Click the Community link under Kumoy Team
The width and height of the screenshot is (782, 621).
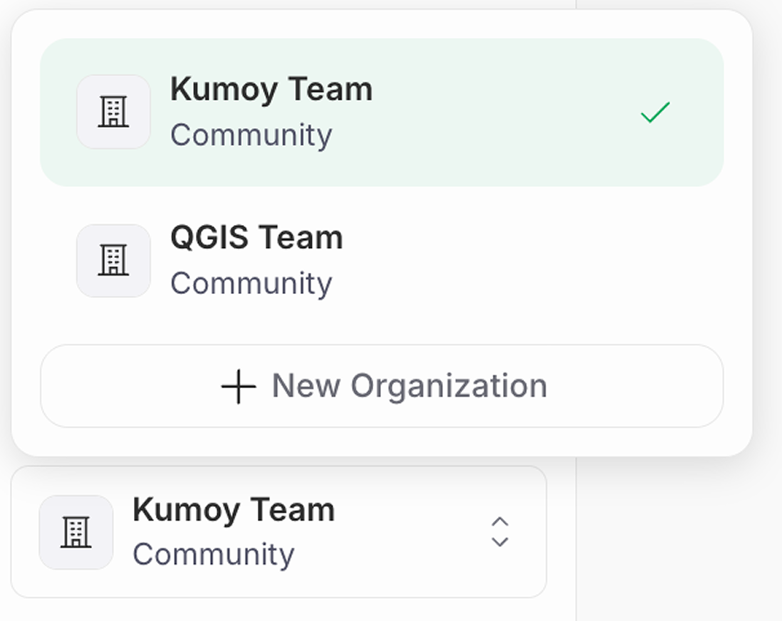[251, 134]
